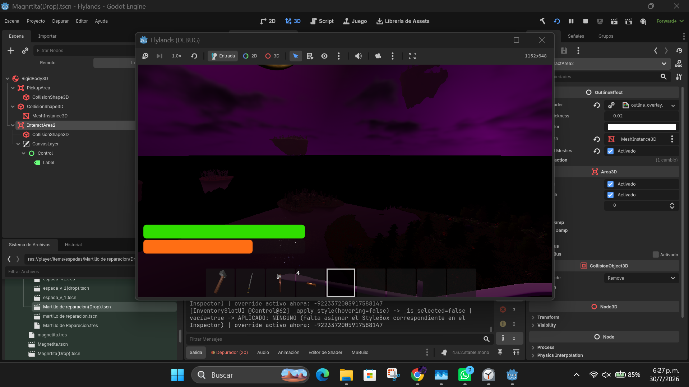
Task: Open the Godot Engine taskbar icon
Action: coord(512,375)
